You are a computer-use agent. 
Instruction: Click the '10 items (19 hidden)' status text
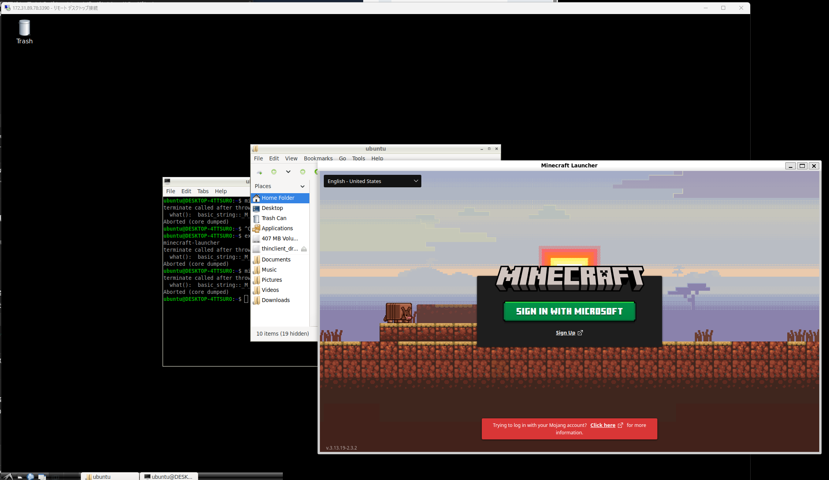(x=282, y=334)
